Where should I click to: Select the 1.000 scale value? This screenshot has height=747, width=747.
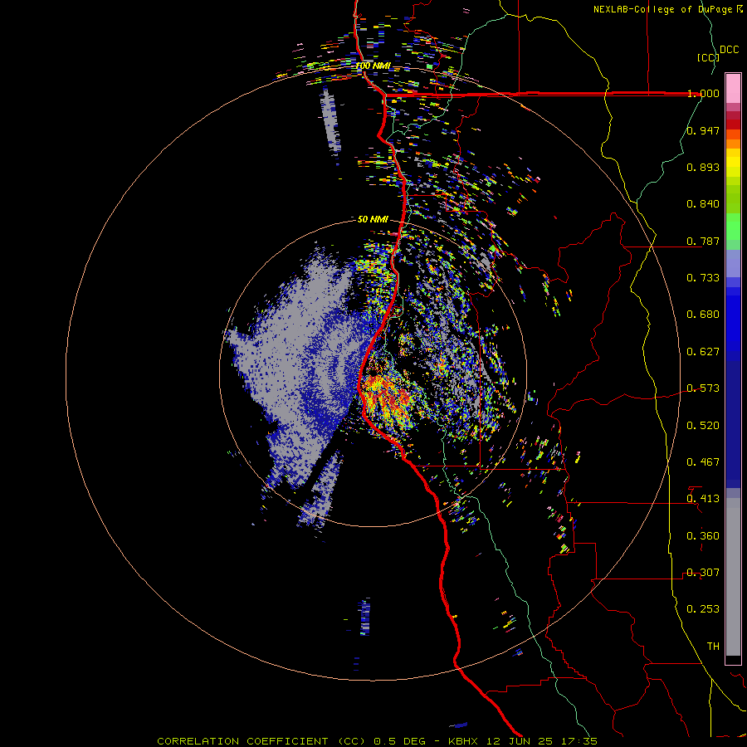coord(703,93)
